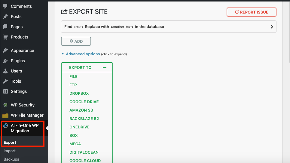The width and height of the screenshot is (290, 163).
Task: Export to FILE
Action: click(x=73, y=76)
